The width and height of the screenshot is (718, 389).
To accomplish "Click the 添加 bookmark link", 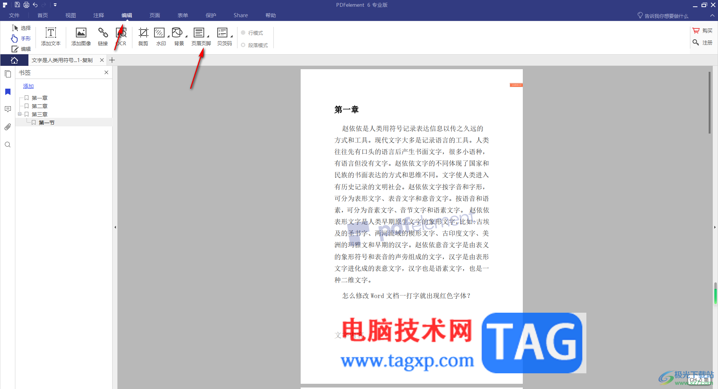I will click(x=28, y=86).
